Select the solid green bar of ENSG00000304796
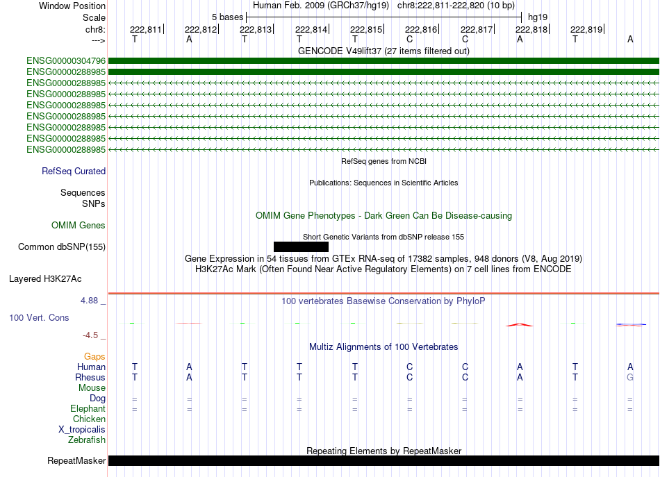This screenshot has height=477, width=660. [x=383, y=61]
